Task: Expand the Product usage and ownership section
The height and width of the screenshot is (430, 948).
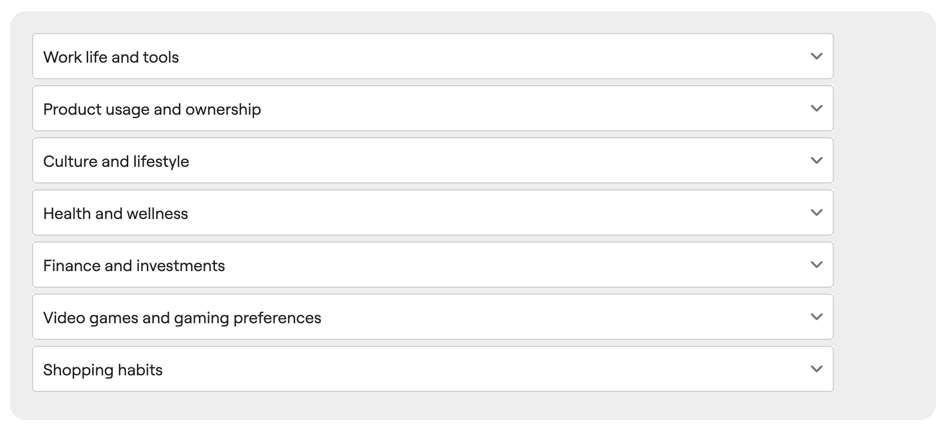Action: click(432, 108)
